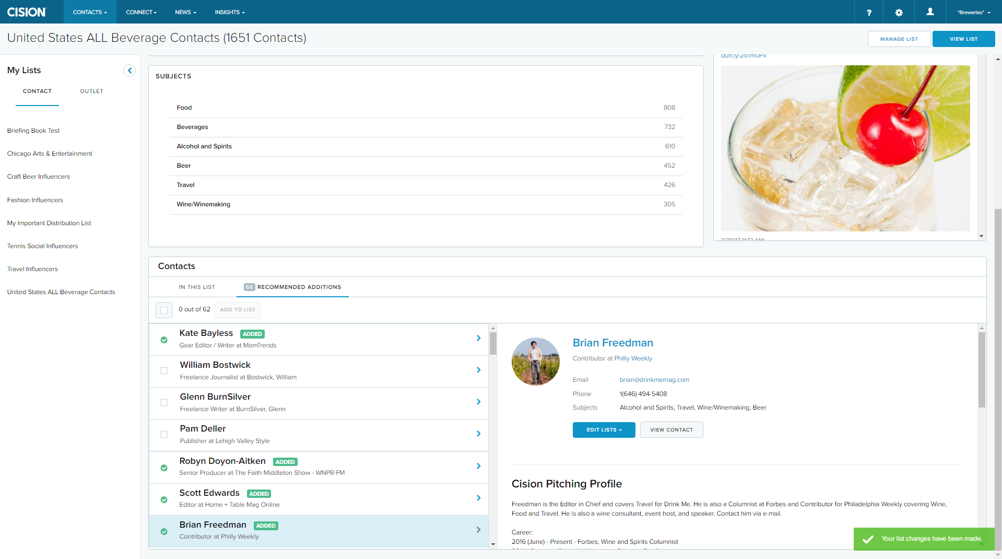Click green check icon next to Robyn Doyon-Aitken

pos(164,468)
